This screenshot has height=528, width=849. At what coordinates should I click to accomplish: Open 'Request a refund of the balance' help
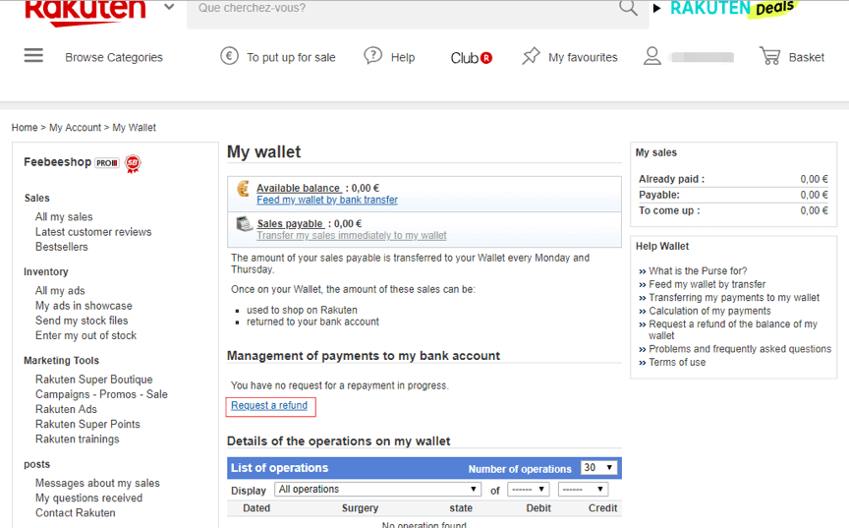[733, 329]
